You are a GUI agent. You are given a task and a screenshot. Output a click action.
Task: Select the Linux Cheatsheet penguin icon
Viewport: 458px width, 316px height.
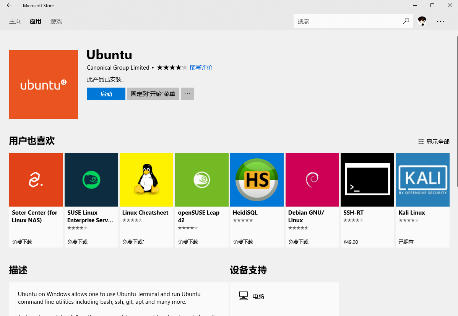(x=146, y=180)
